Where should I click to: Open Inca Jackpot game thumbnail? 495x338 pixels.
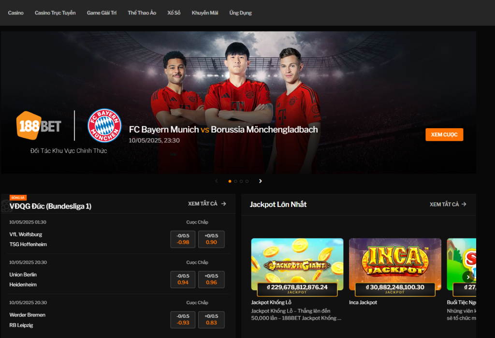tap(395, 264)
